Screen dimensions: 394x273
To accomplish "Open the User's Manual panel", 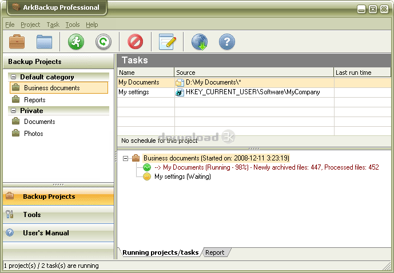I will pyautogui.click(x=46, y=233).
